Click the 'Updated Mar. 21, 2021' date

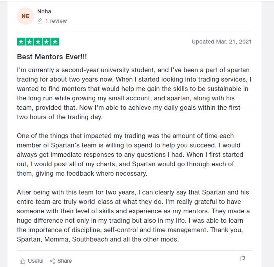coord(221,42)
